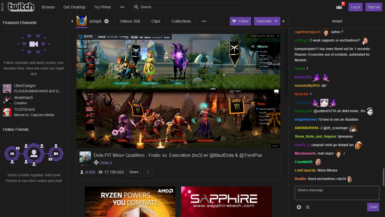Show the chat viewer list icon

[307, 207]
